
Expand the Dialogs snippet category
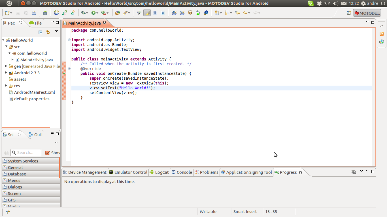(x=31, y=187)
